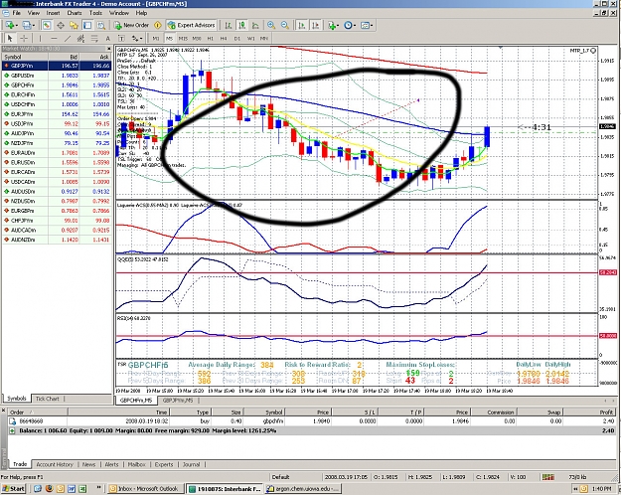Open the Windows Start menu
Screen dimensions: 621x495
pyautogui.click(x=13, y=489)
